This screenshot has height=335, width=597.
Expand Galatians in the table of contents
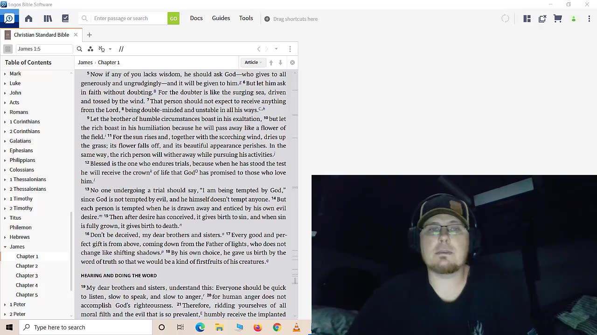5,141
